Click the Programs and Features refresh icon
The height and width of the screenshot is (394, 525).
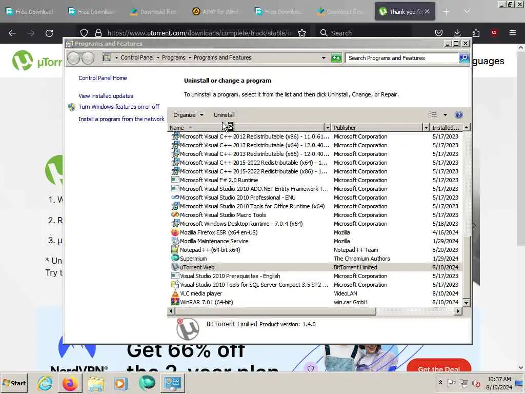tap(336, 58)
